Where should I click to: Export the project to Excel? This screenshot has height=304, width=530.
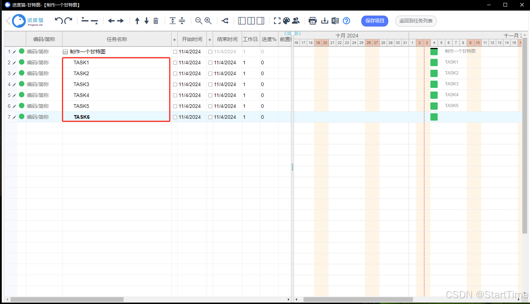coord(335,21)
